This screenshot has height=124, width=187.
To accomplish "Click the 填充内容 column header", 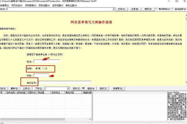I will [73, 93].
